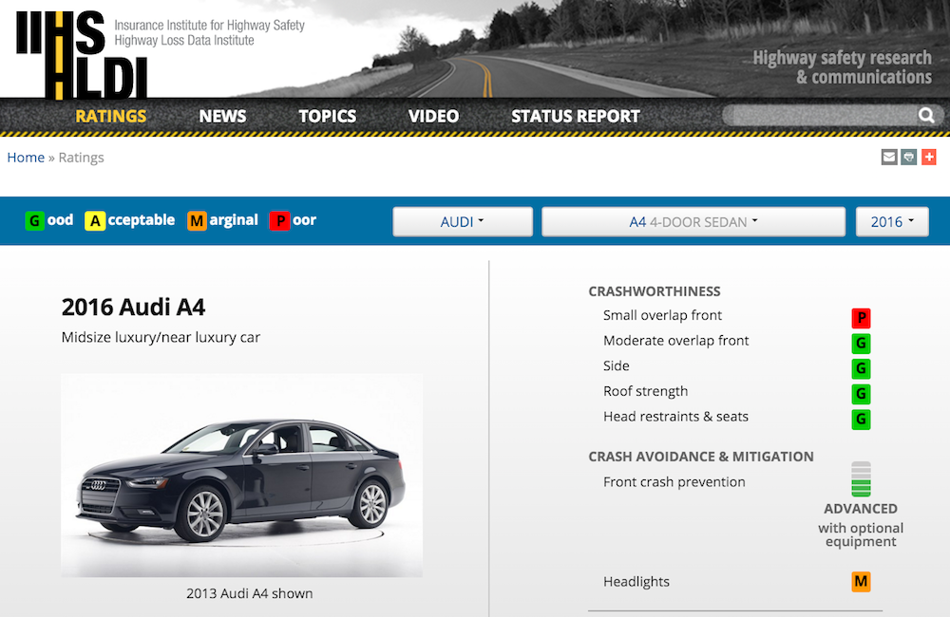Click the printer icon

[x=909, y=158]
